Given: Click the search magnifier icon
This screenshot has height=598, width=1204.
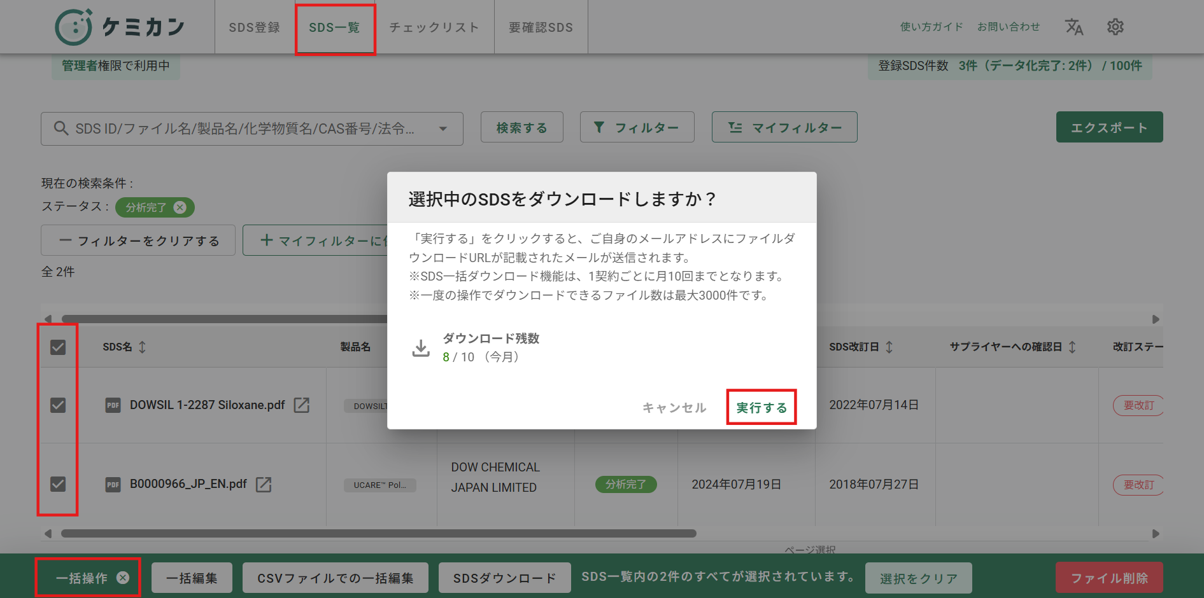Looking at the screenshot, I should pyautogui.click(x=61, y=129).
